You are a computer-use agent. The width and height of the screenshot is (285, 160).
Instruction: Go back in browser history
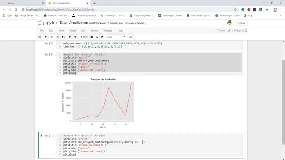(x=4, y=10)
